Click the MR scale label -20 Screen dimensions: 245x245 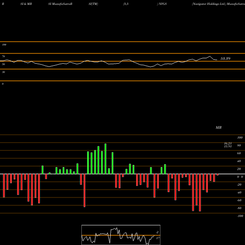(239, 185)
